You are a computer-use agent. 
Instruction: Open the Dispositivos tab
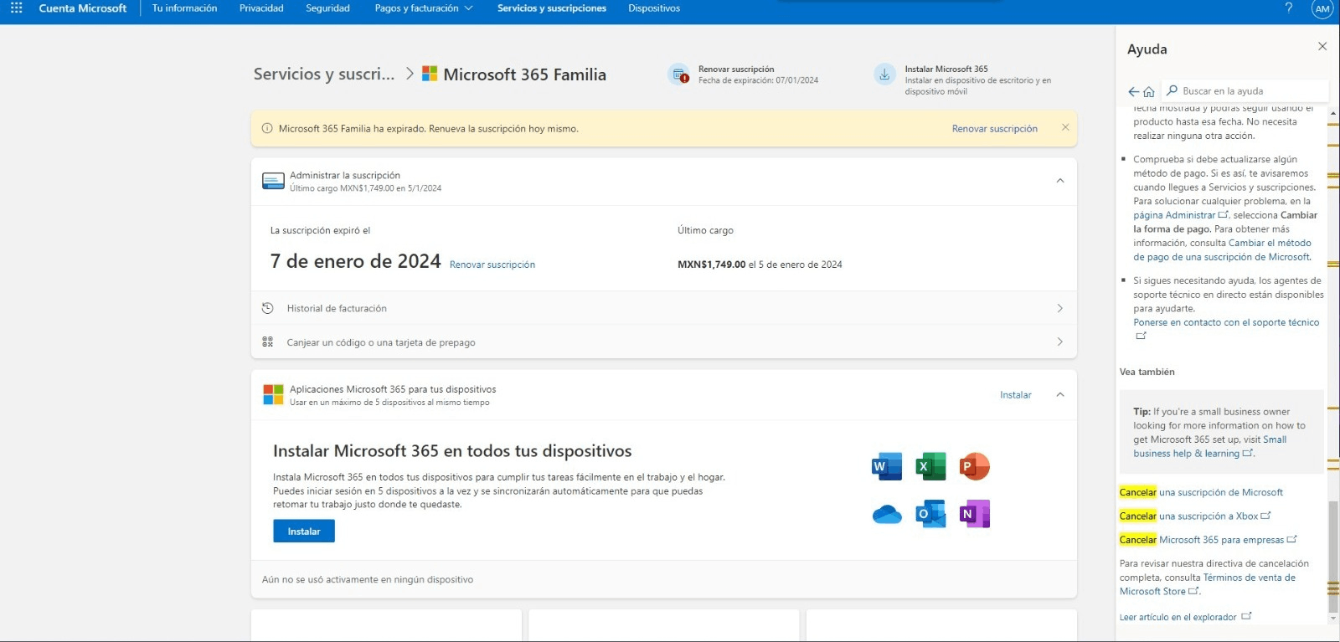[654, 8]
